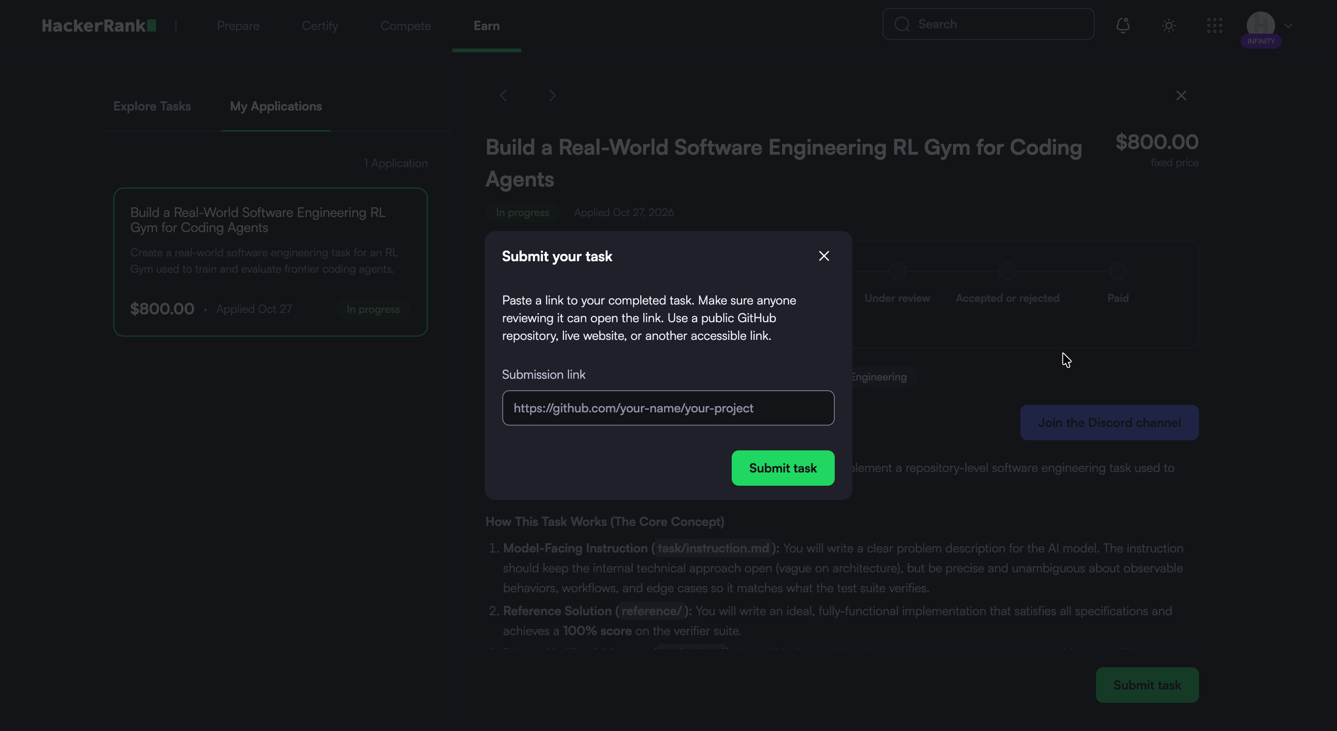Switch to My Applications tab
The height and width of the screenshot is (731, 1337).
tap(275, 107)
